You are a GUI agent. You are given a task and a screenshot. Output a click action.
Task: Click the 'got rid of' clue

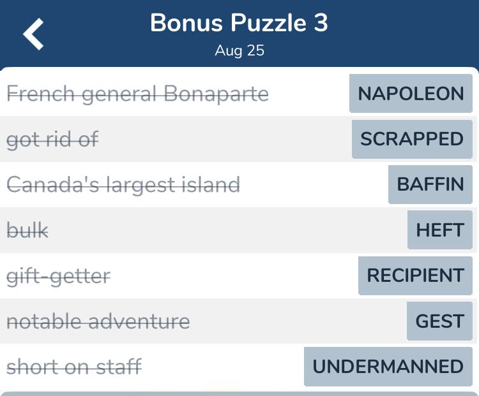(x=52, y=140)
